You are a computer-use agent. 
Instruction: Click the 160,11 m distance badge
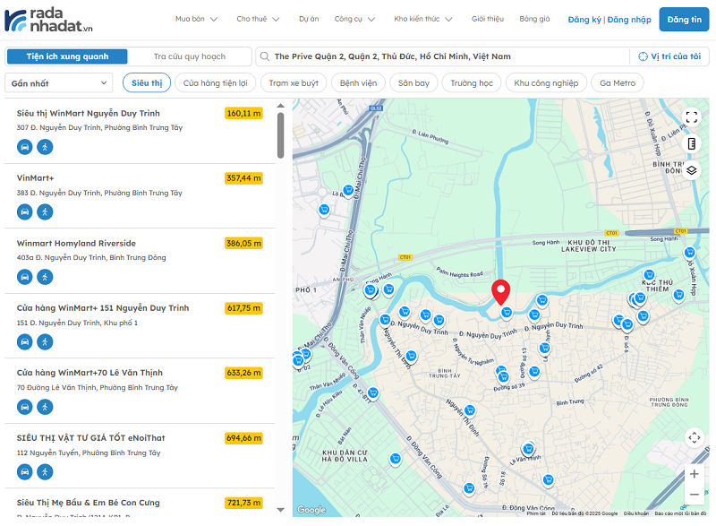click(x=243, y=113)
